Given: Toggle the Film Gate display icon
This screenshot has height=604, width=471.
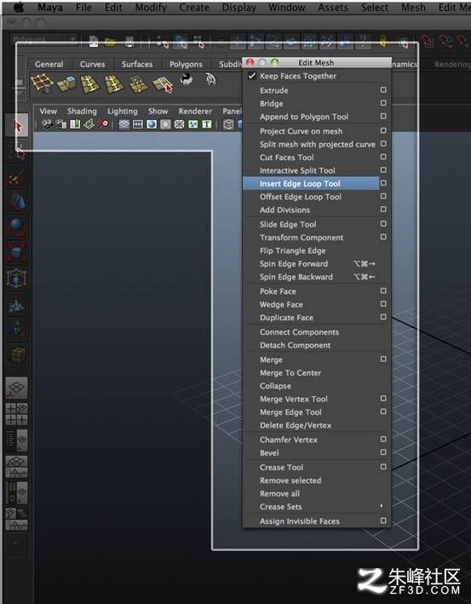Looking at the screenshot, I should click(x=138, y=124).
